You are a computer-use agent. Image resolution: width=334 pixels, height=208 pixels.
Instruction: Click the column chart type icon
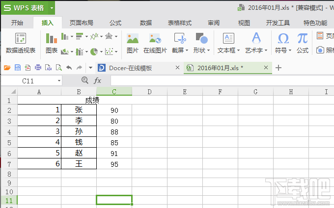tap(65, 36)
